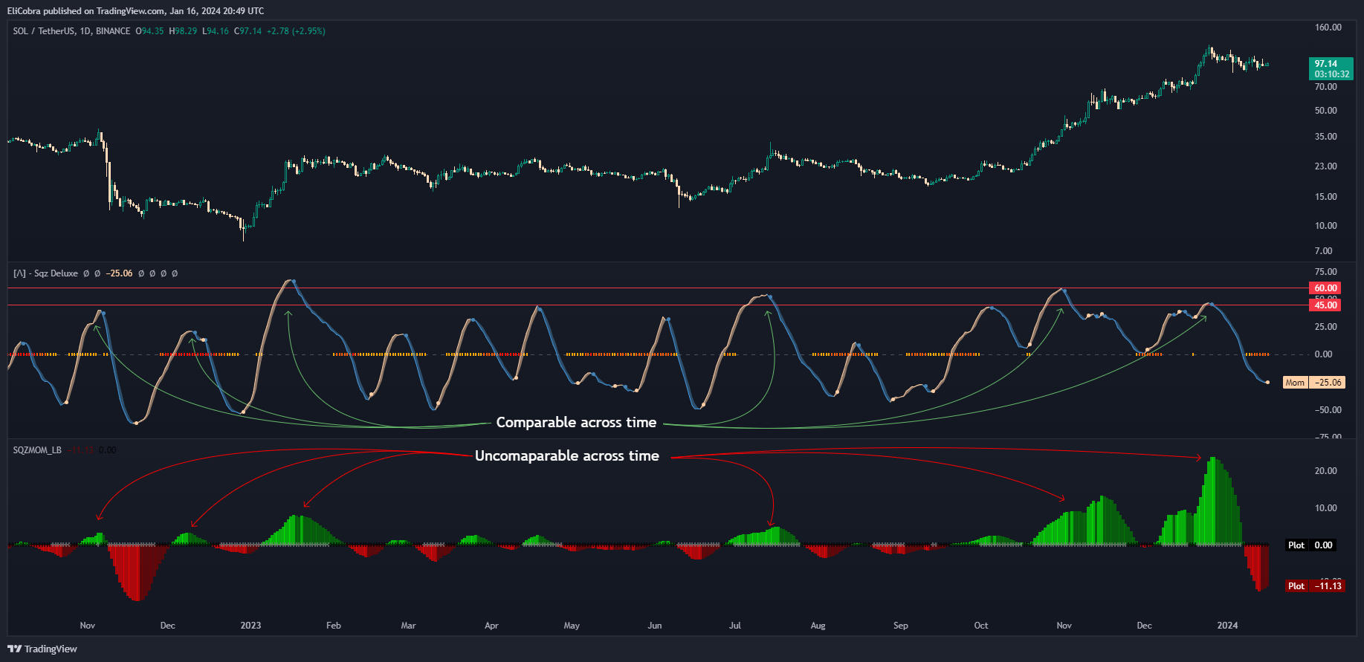Click the 160.00 price axis label
This screenshot has width=1364, height=662.
point(1328,27)
